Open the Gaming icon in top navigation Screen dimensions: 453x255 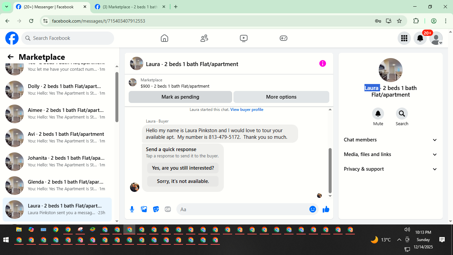(x=283, y=38)
